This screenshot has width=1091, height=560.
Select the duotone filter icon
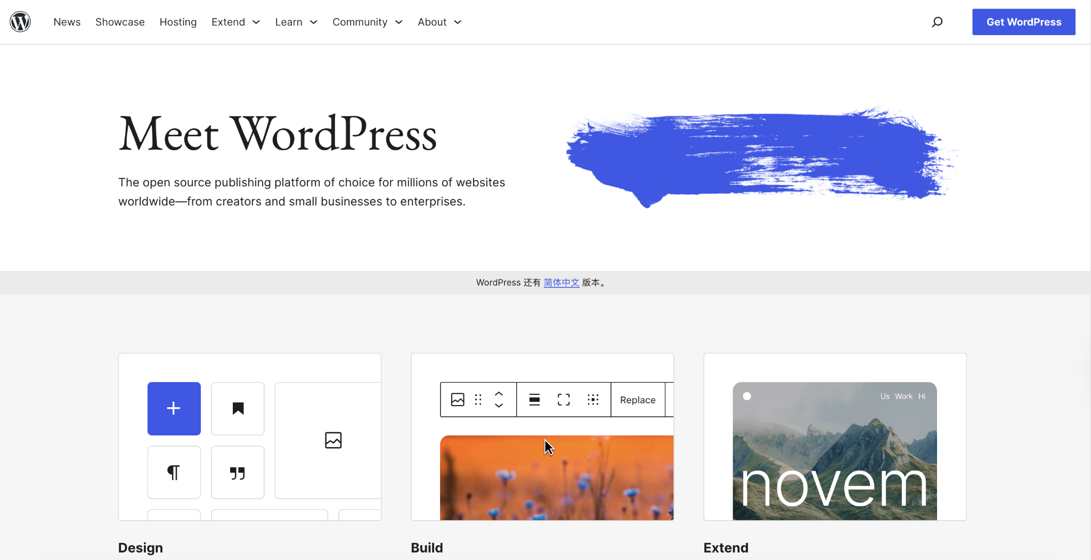tap(593, 399)
